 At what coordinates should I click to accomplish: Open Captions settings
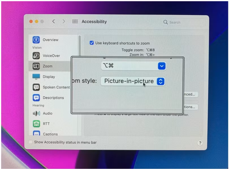point(50,134)
